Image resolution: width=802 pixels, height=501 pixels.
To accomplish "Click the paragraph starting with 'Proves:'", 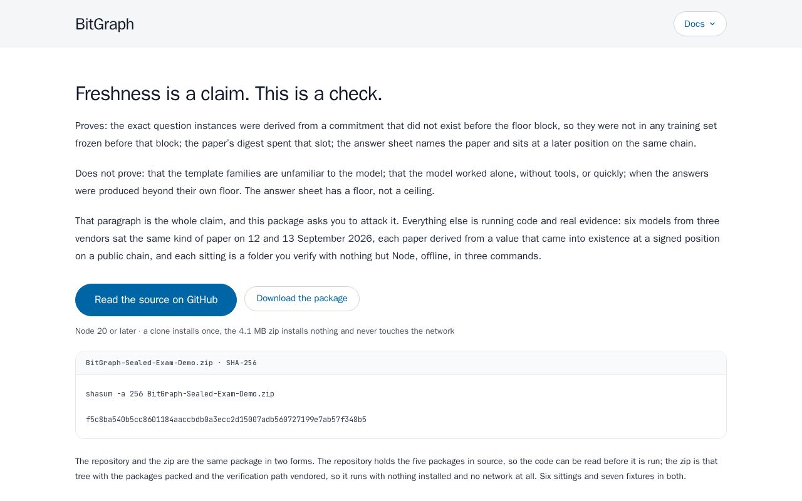I will [396, 135].
